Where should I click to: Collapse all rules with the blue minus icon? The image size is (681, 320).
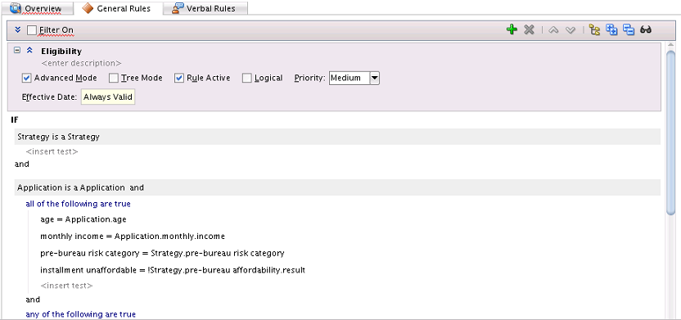(x=629, y=30)
